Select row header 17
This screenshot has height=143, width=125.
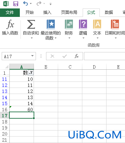(5, 116)
